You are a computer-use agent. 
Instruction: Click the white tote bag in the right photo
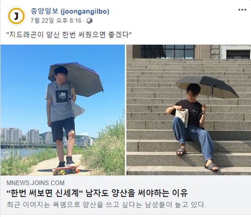coord(182,117)
